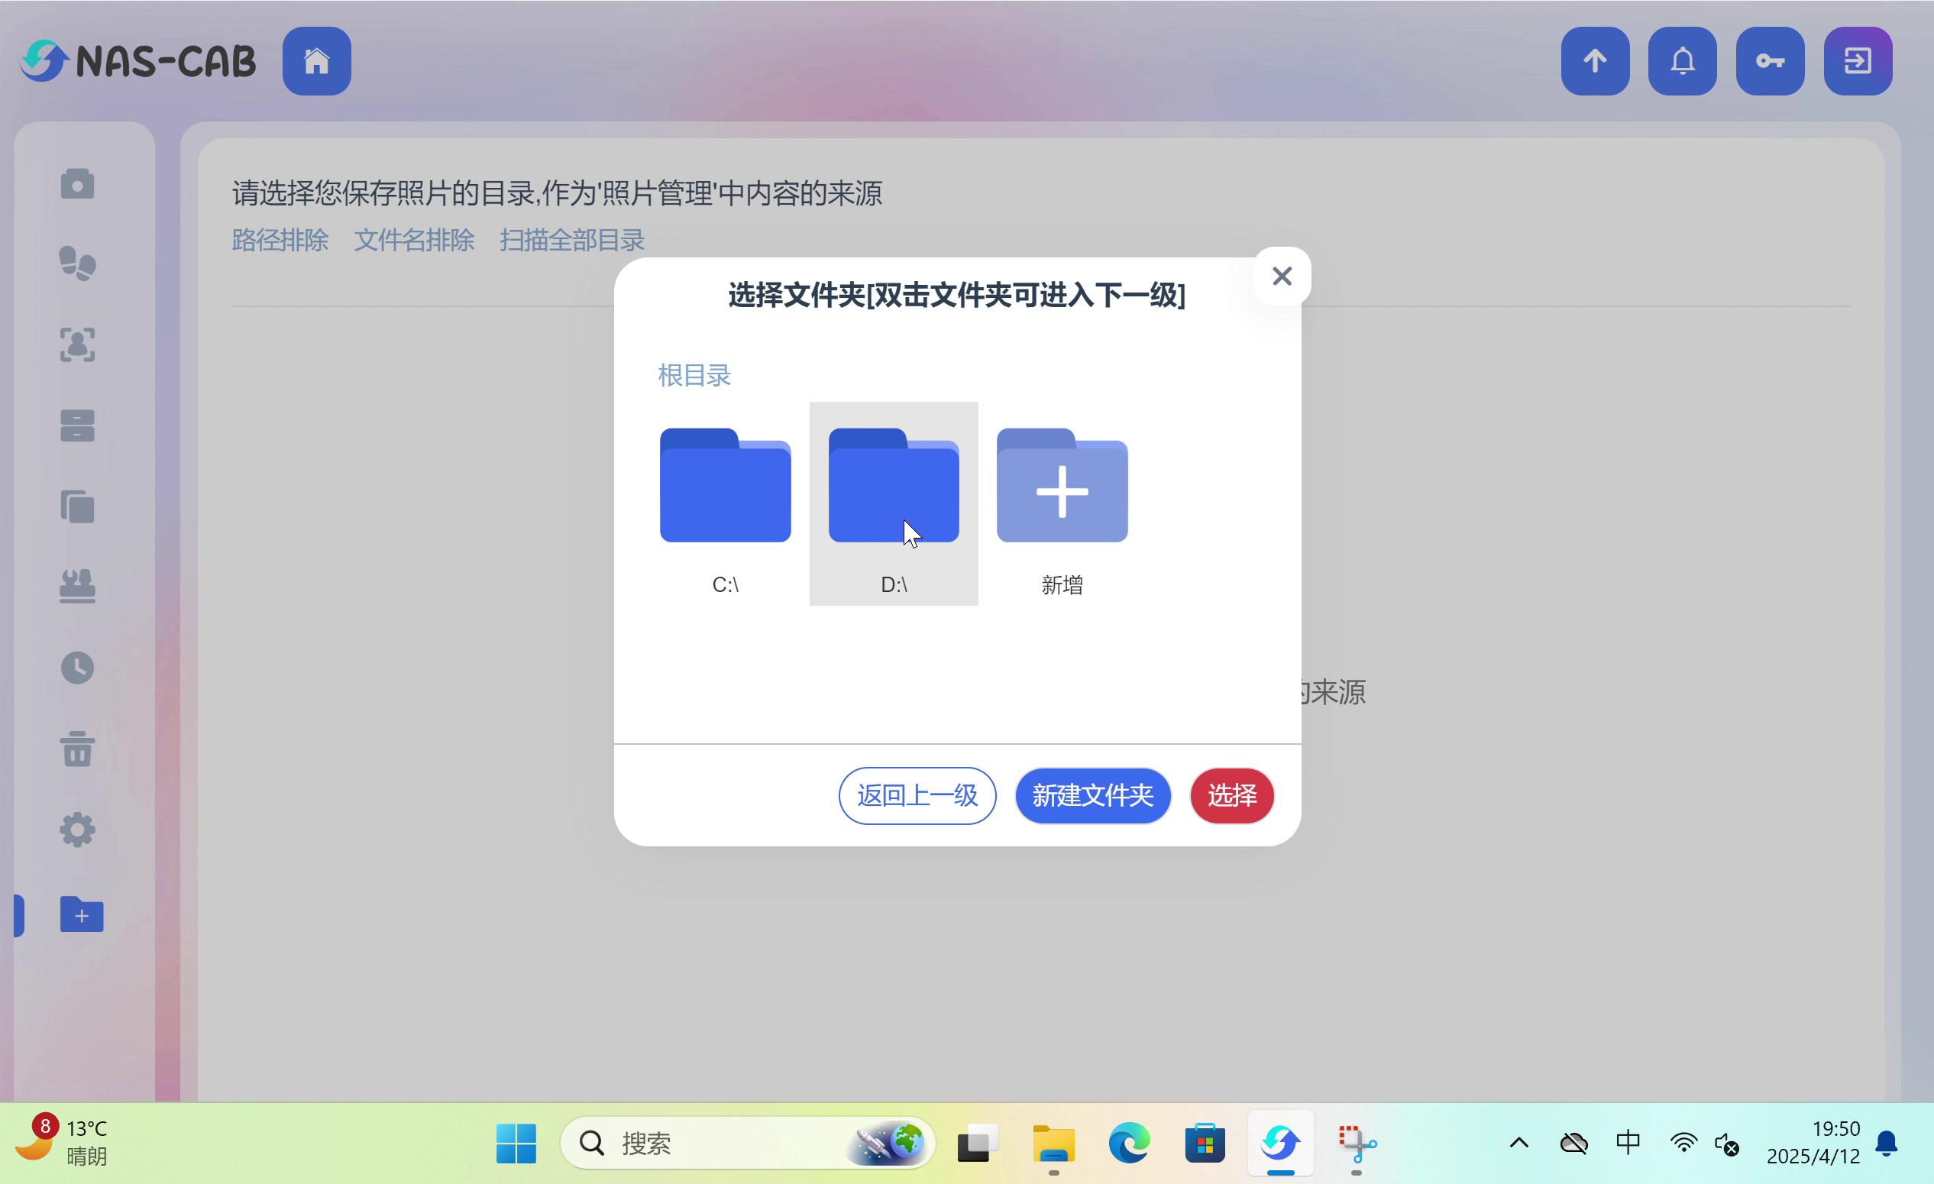Open face recognition sidebar icon
This screenshot has width=1934, height=1184.
pyautogui.click(x=77, y=345)
